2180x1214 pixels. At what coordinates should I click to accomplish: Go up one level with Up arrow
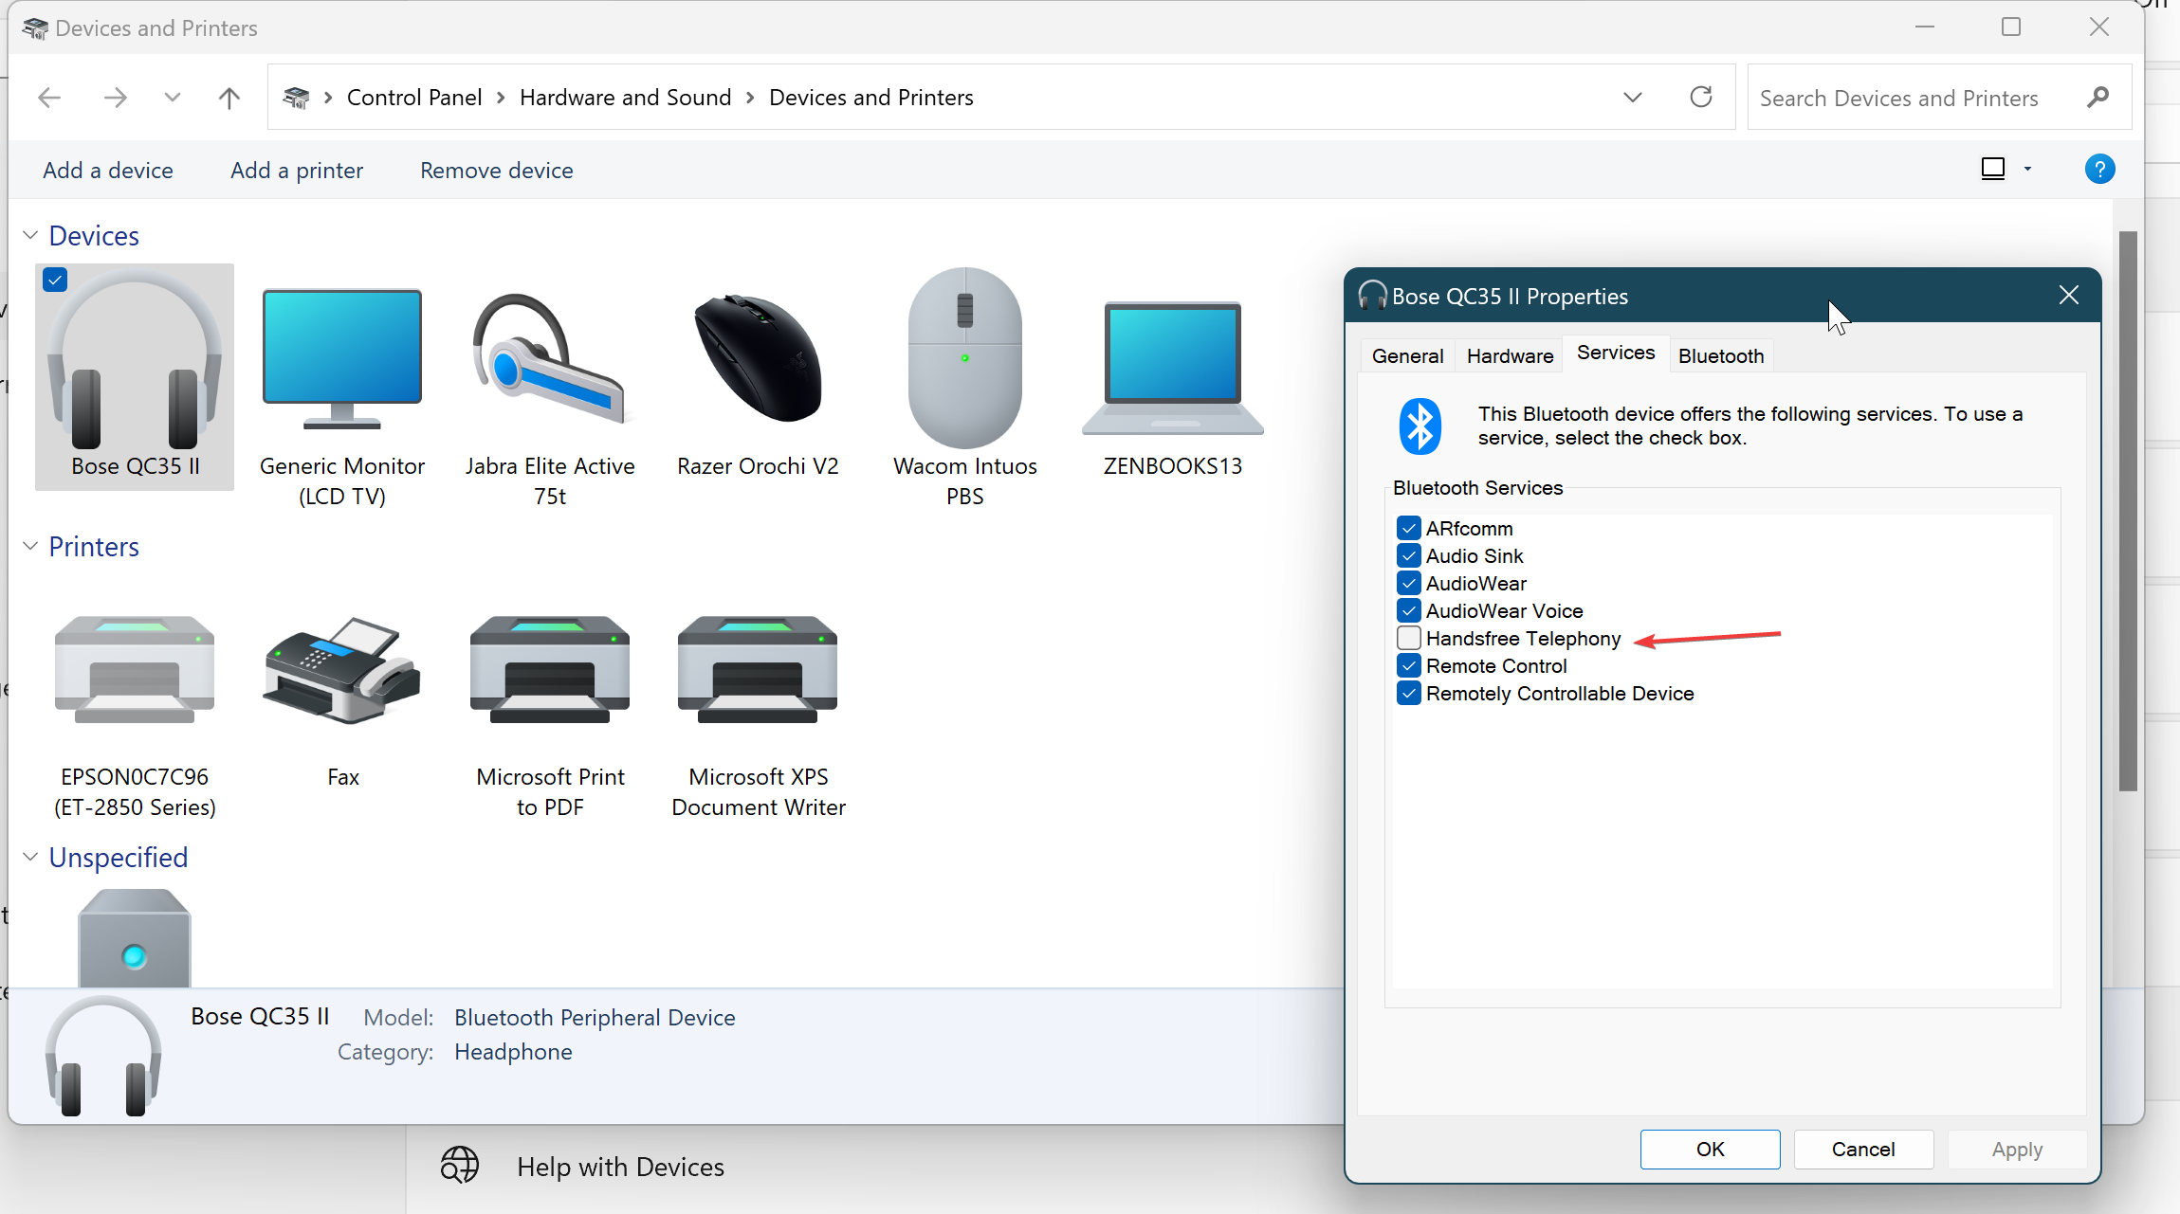pos(229,97)
